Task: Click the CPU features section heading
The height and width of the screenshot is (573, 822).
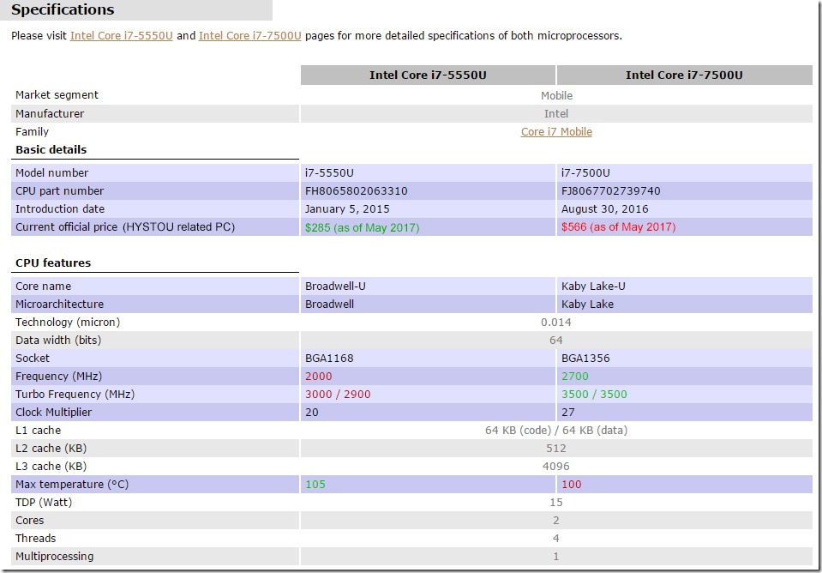Action: coord(53,262)
